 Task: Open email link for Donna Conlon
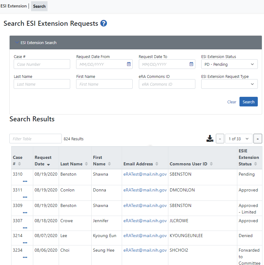[145, 190]
